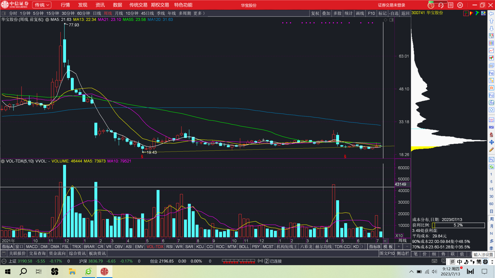
Task: Open the settings gear in title bar
Action: (x=460, y=5)
